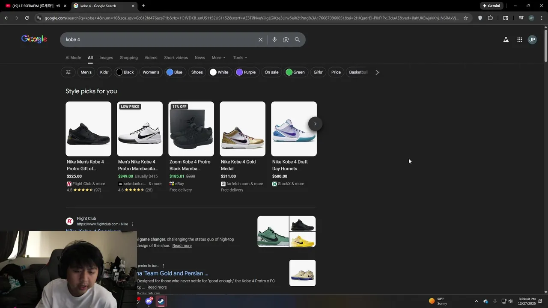Show more filter chips with right arrow
Image resolution: width=548 pixels, height=308 pixels.
point(377,72)
